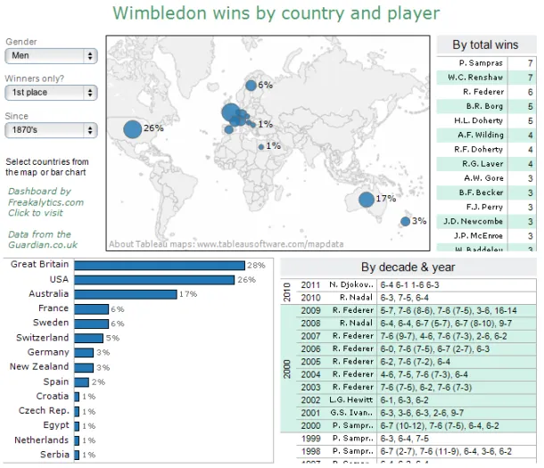Select the 2011 N. Djokovic row
This screenshot has width=544, height=468.
[416, 285]
